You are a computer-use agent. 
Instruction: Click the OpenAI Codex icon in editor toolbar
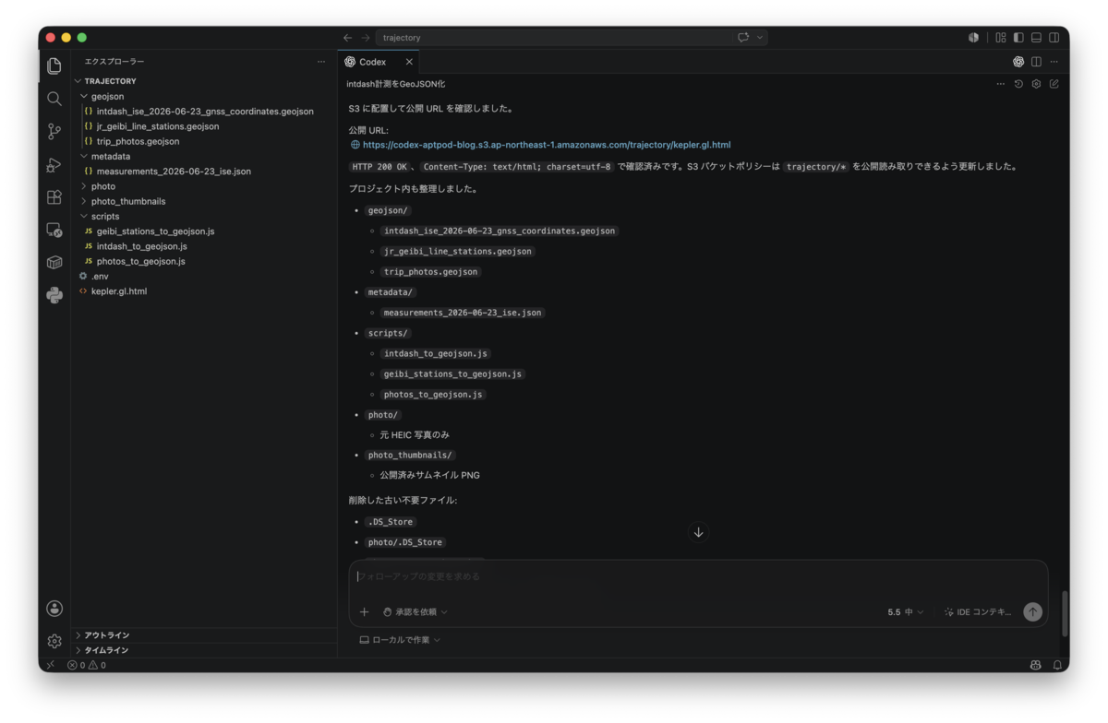pyautogui.click(x=1018, y=62)
